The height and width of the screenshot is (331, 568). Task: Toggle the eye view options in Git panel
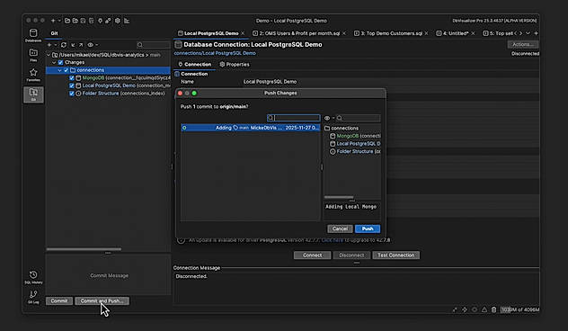[90, 45]
